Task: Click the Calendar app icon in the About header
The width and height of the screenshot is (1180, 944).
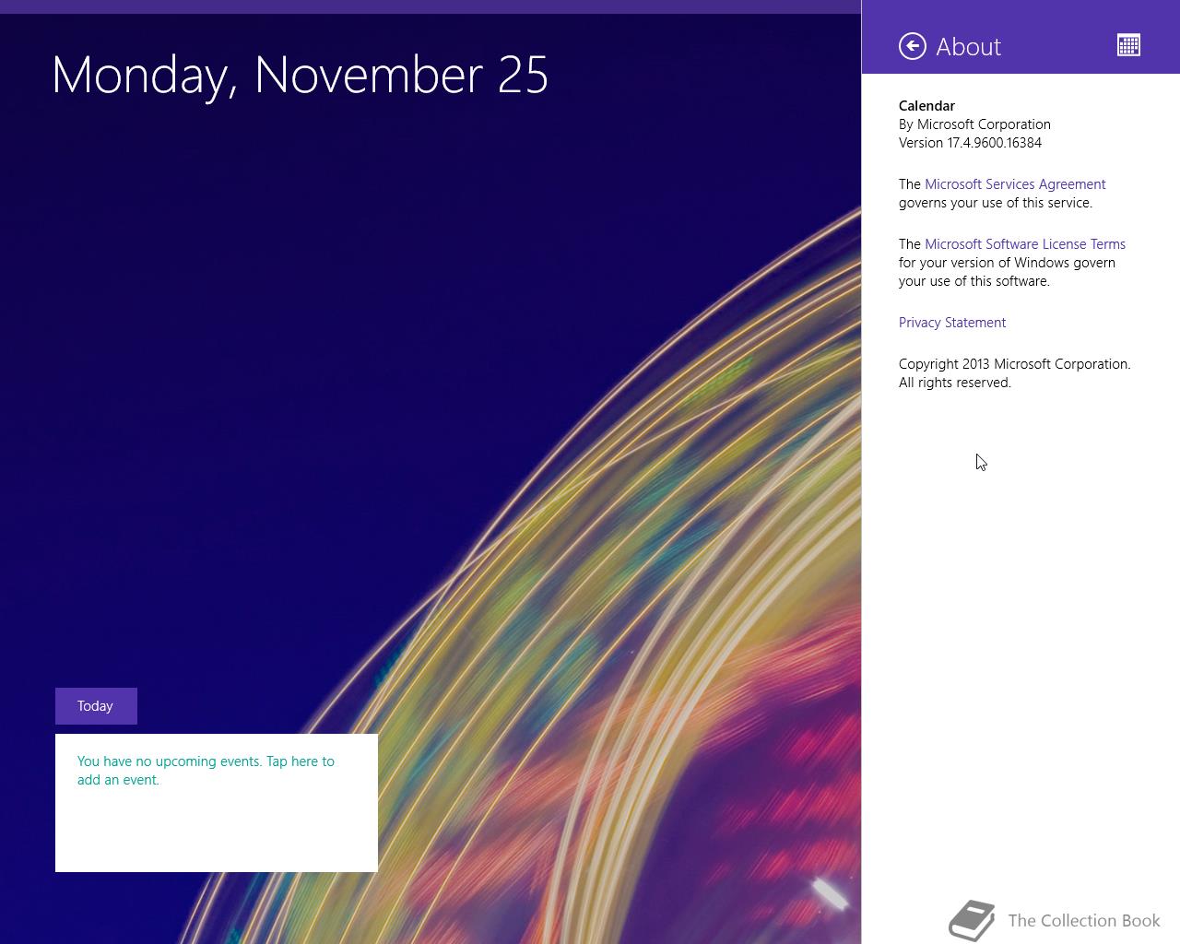Action: coord(1128,45)
